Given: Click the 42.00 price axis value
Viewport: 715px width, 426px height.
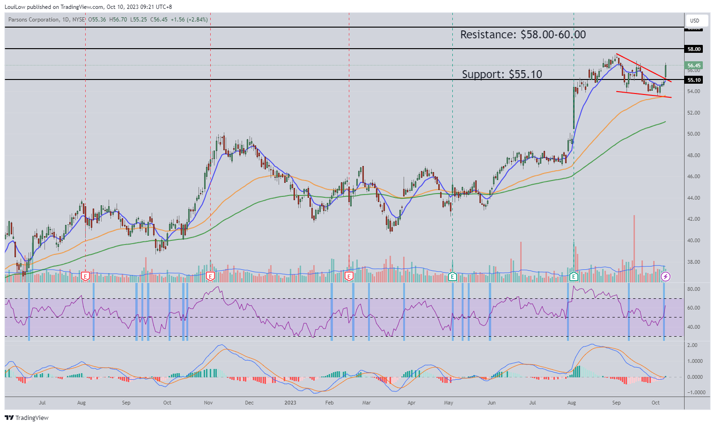Looking at the screenshot, I should click(x=693, y=219).
